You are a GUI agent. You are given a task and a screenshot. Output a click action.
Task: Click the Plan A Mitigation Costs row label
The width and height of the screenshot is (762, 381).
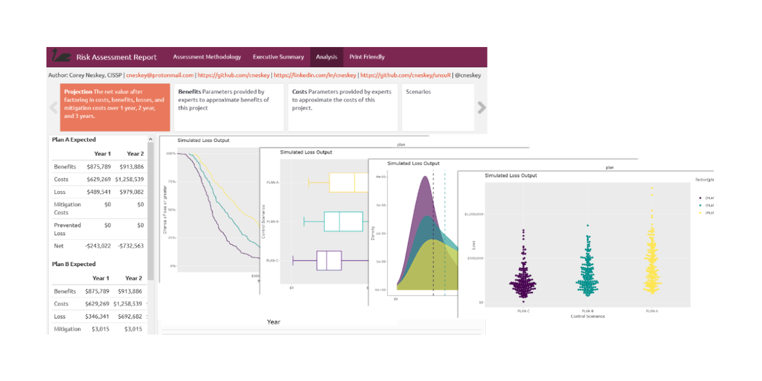pyautogui.click(x=67, y=208)
